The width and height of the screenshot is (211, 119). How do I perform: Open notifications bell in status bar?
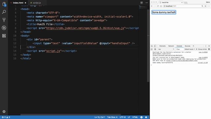[146, 117]
